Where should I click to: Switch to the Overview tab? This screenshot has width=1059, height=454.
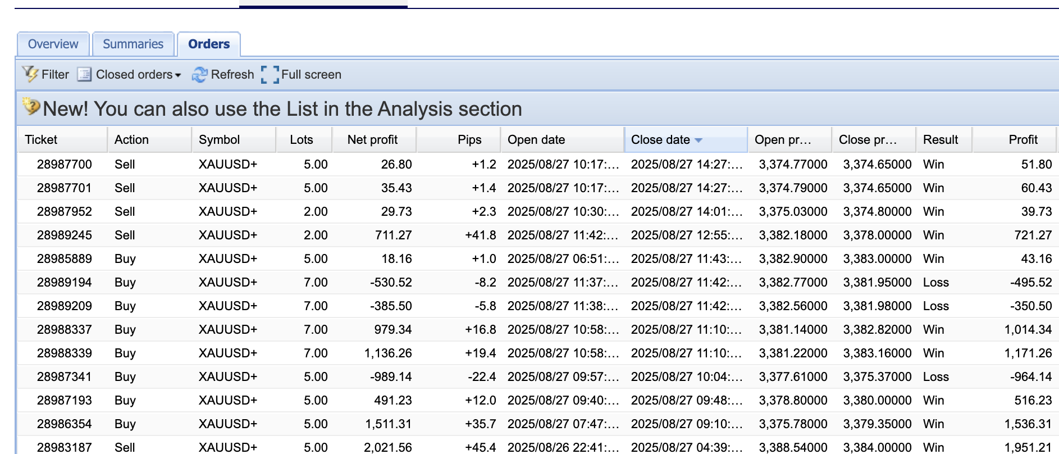point(53,44)
